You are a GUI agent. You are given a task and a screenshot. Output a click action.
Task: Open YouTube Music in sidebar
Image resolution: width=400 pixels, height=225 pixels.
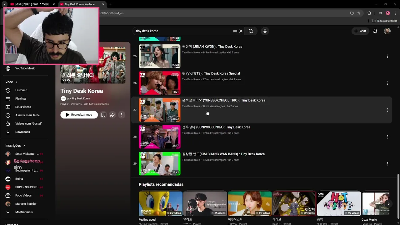[x=25, y=68]
